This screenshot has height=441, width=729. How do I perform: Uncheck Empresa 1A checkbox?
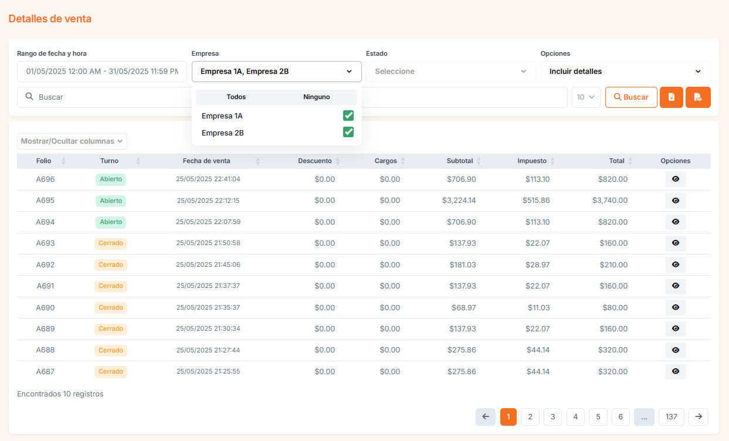(348, 116)
